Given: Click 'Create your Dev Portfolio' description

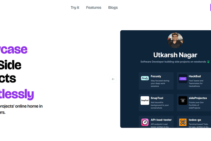Looking at the screenshot, I should 196,105.
